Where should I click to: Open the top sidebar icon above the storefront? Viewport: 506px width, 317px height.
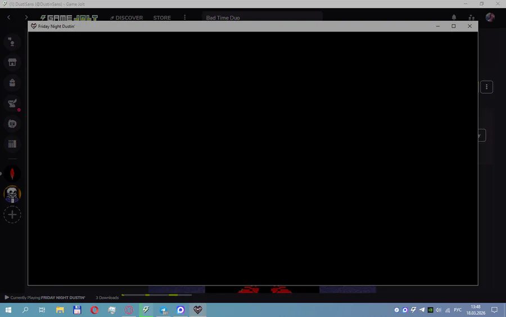12,42
